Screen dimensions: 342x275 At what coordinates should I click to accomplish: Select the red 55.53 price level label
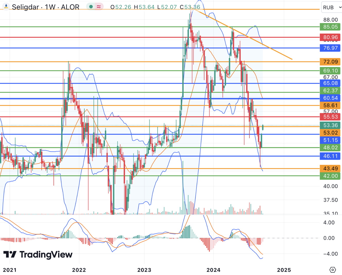[330, 117]
